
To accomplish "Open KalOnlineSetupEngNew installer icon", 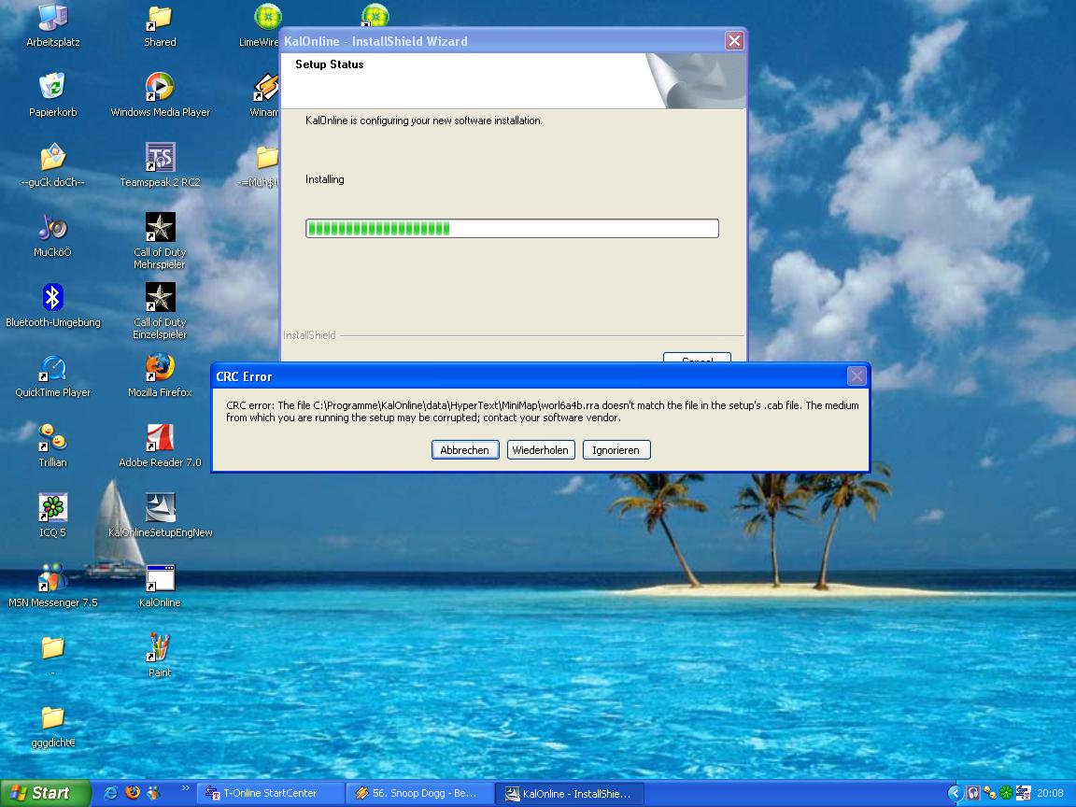I will 160,516.
